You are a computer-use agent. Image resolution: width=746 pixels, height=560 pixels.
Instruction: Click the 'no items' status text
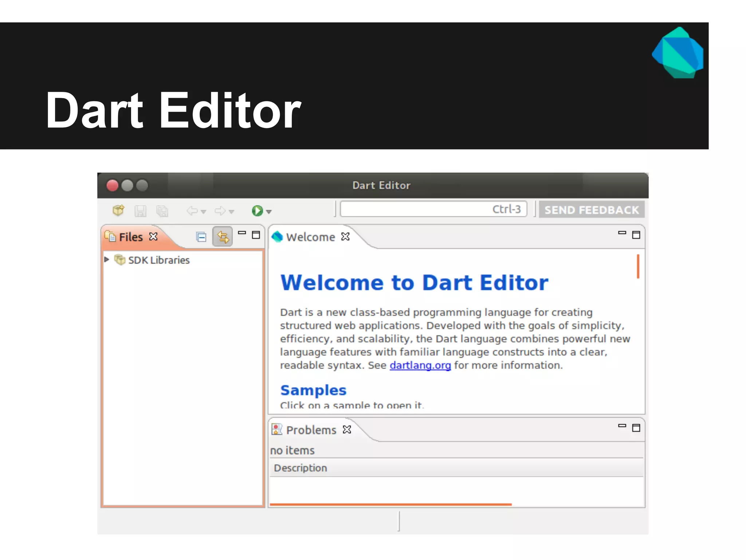[x=292, y=450]
